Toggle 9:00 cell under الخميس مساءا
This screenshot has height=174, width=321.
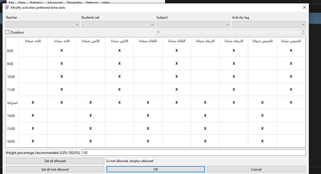[x=291, y=64]
